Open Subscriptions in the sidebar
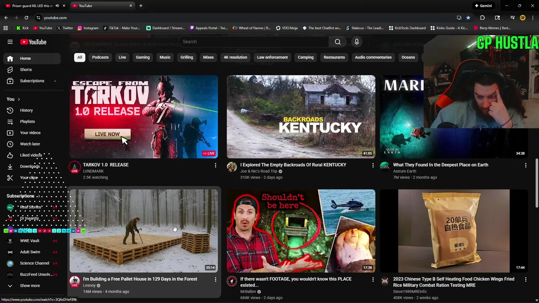The image size is (539, 303). tap(32, 81)
